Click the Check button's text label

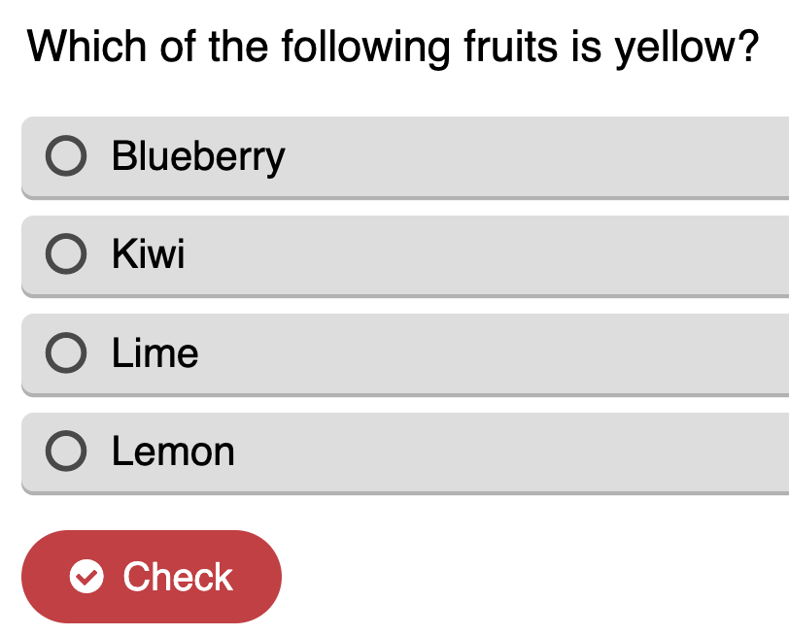[x=178, y=577]
